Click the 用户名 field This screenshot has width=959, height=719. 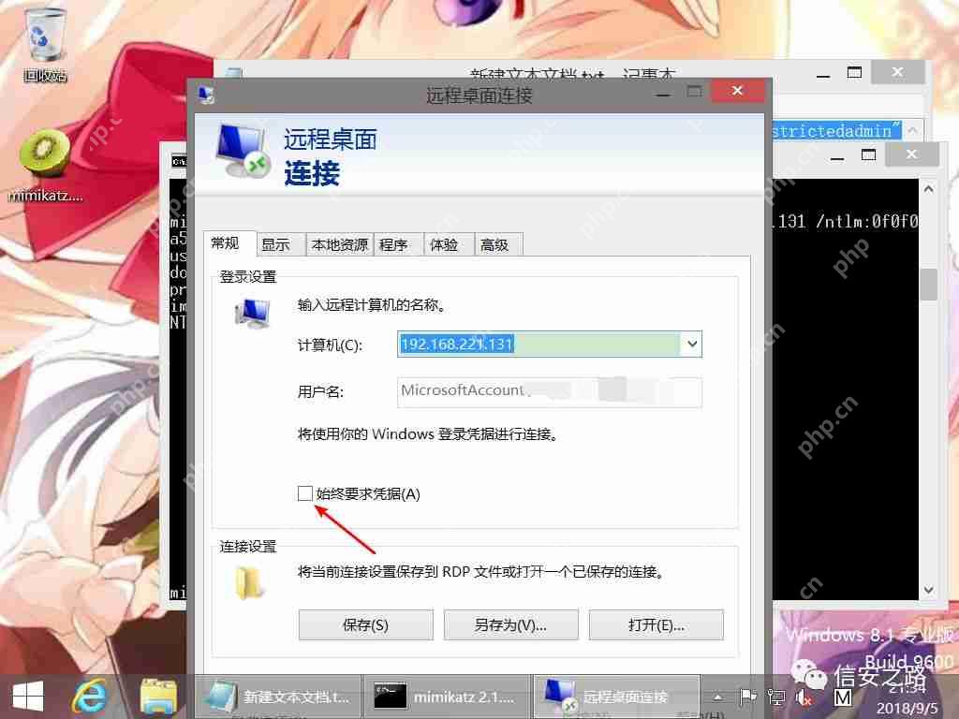[x=549, y=392]
